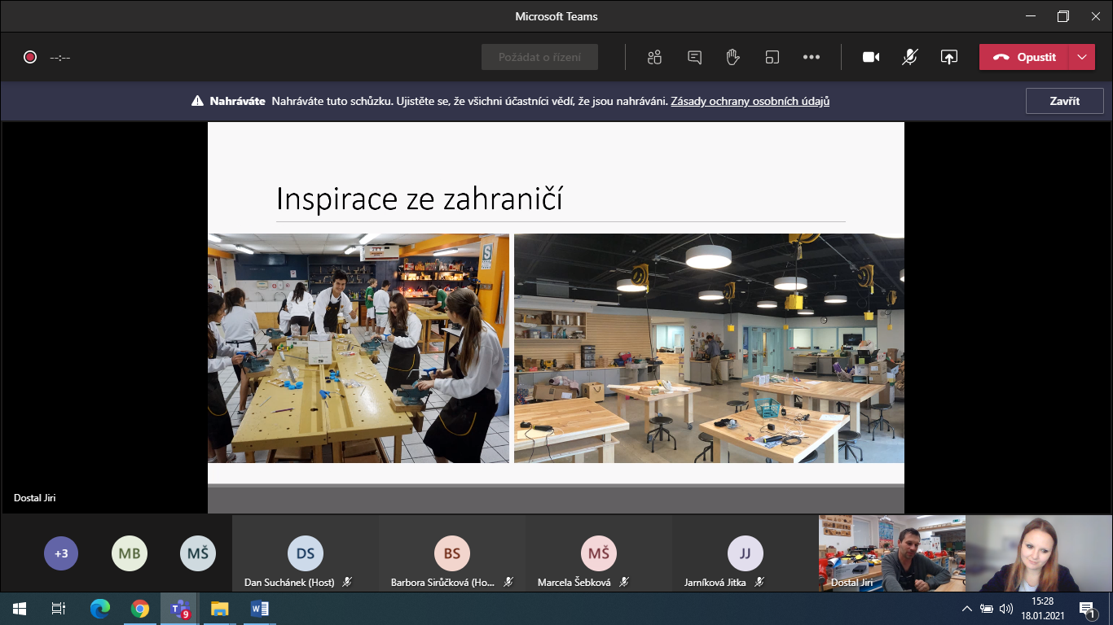The height and width of the screenshot is (625, 1113).
Task: Open Word from the Windows taskbar
Action: pos(259,608)
